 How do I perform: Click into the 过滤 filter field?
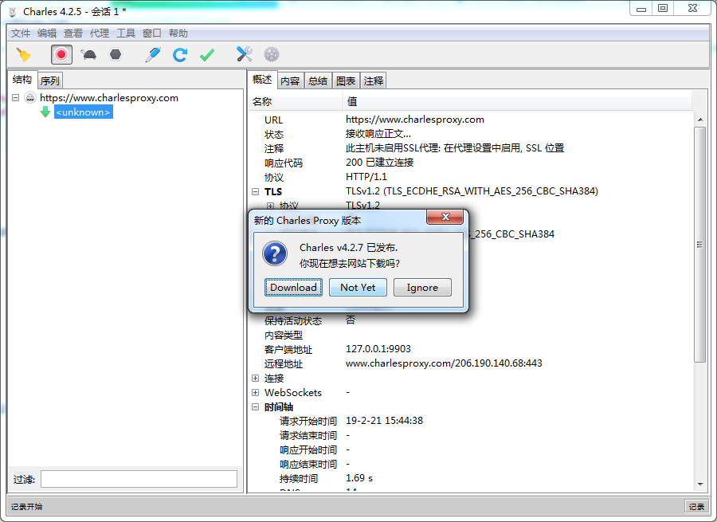pyautogui.click(x=139, y=479)
